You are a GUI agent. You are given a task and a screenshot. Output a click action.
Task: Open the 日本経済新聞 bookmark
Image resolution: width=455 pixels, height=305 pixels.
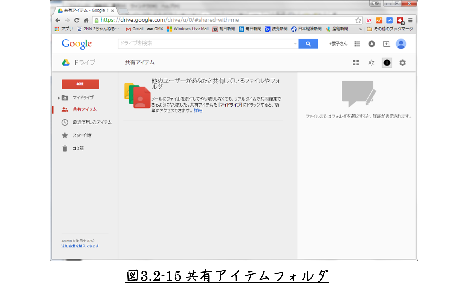click(306, 29)
